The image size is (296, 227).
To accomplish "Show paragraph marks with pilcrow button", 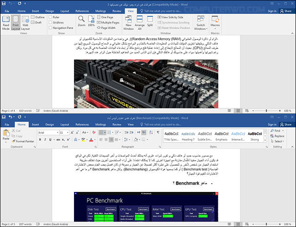I will click(158, 132).
